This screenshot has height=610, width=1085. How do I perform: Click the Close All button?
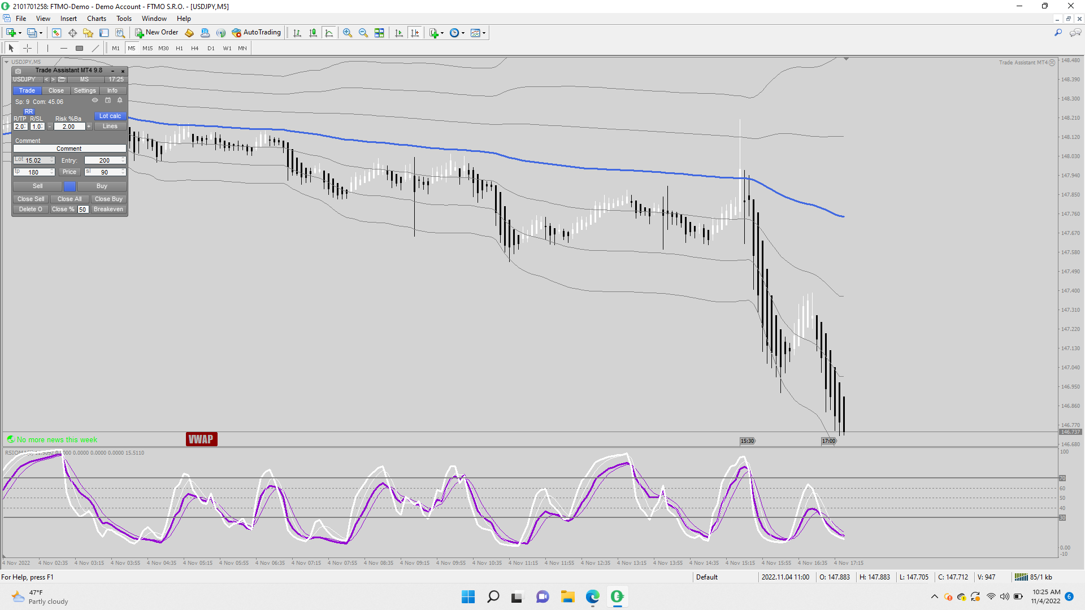(70, 199)
